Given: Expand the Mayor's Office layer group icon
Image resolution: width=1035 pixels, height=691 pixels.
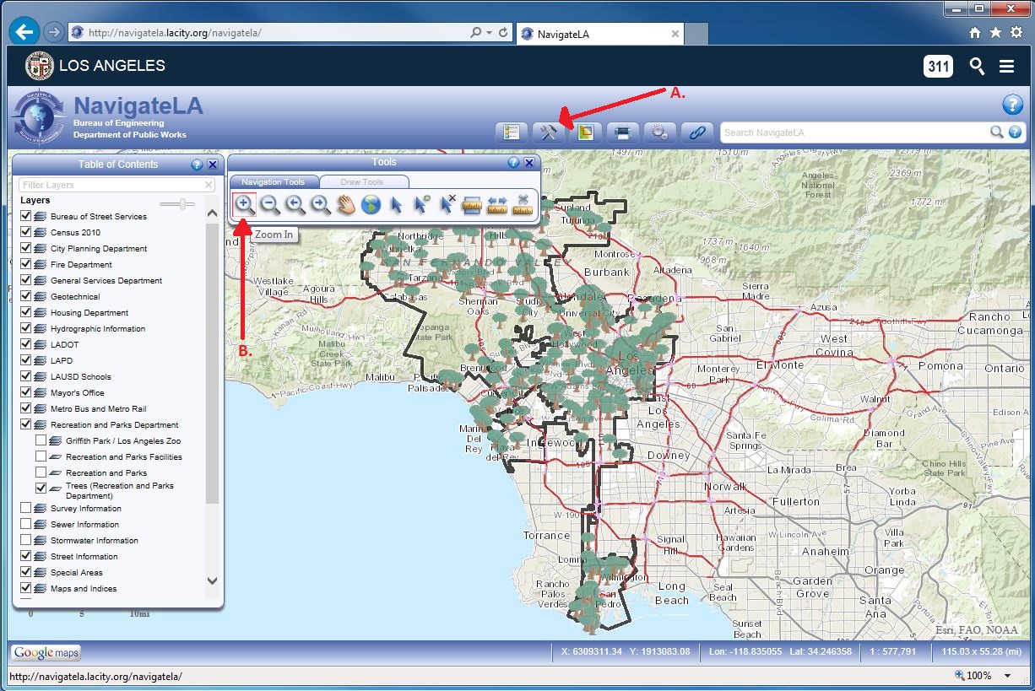Looking at the screenshot, I should tap(40, 392).
